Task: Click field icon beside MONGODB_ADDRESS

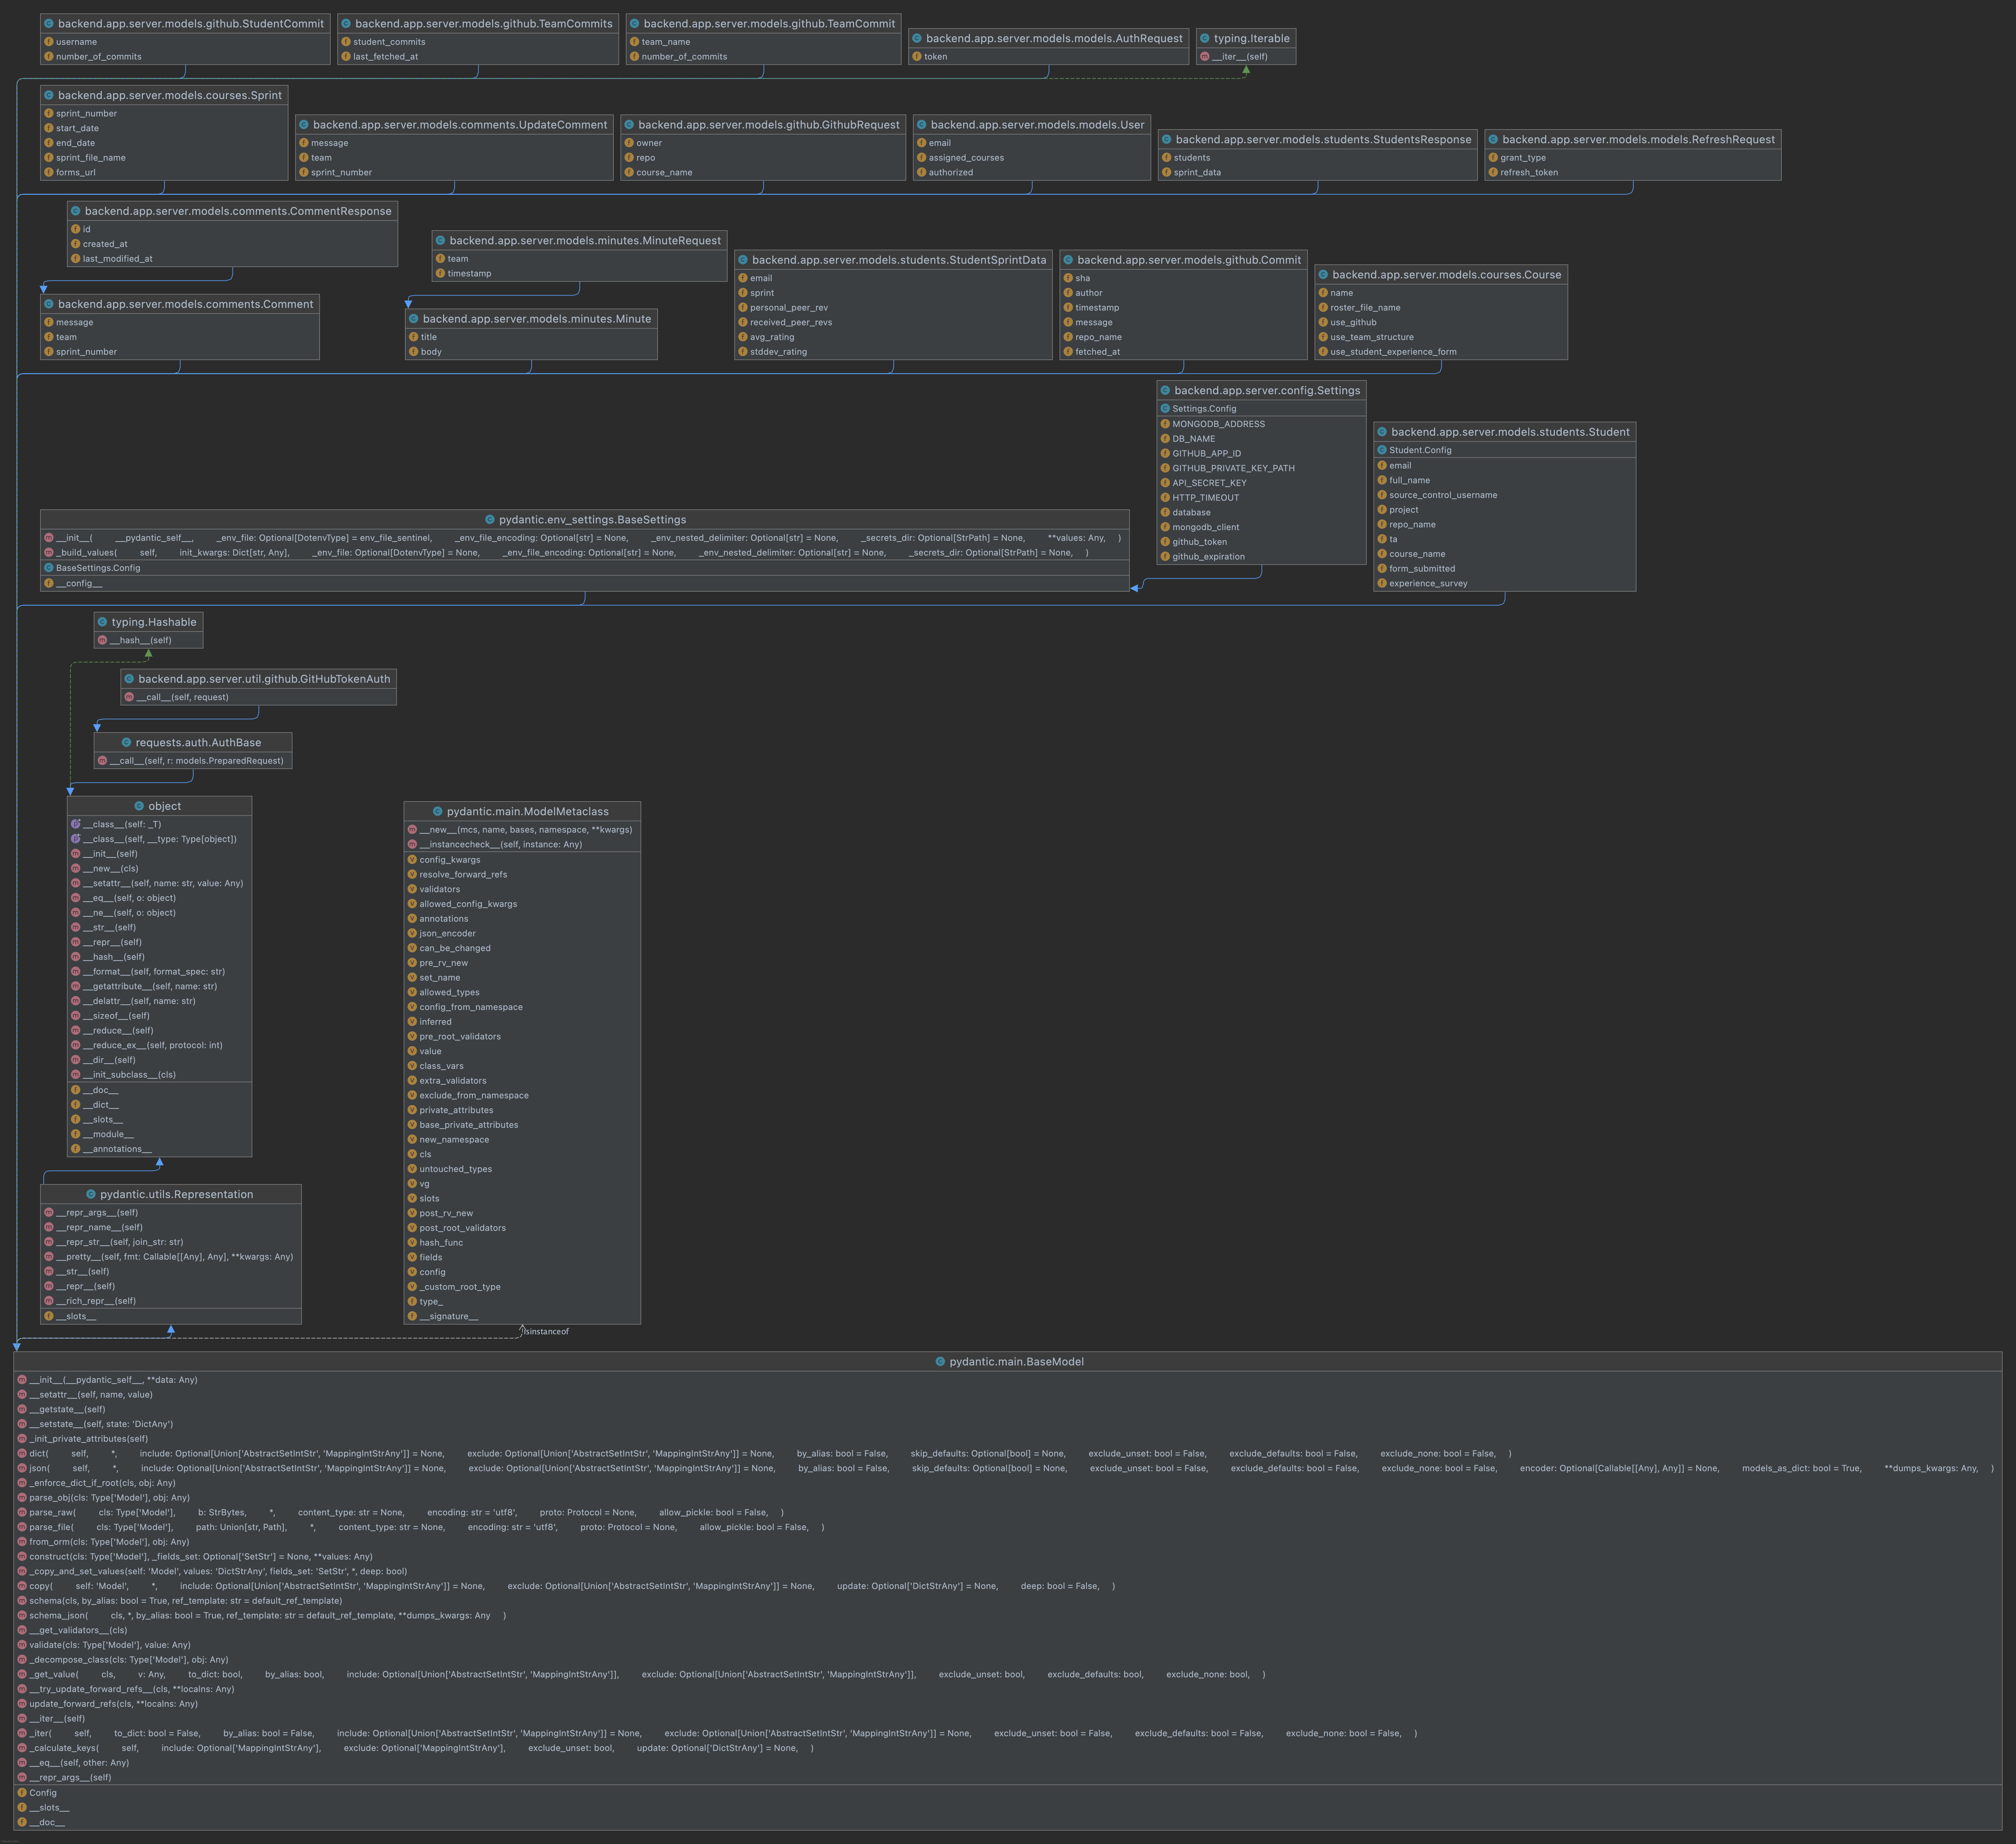Action: pos(1165,424)
